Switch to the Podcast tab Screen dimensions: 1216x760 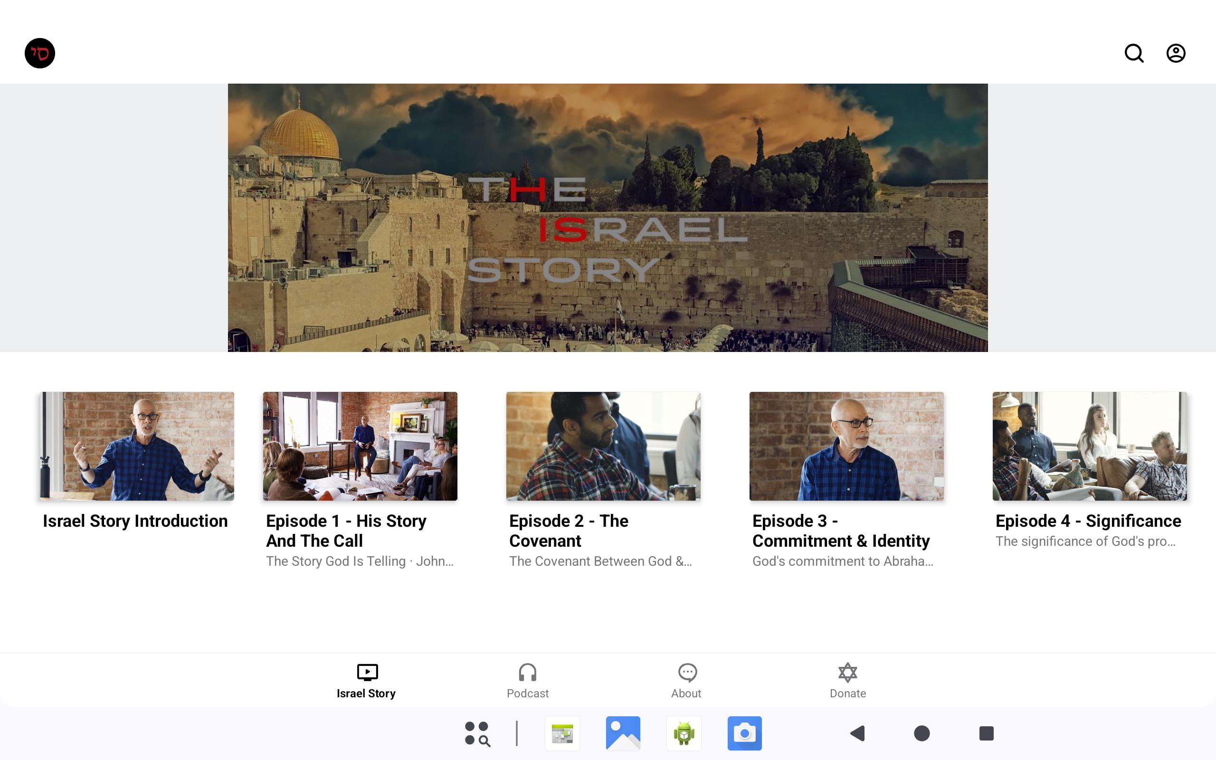click(x=527, y=680)
